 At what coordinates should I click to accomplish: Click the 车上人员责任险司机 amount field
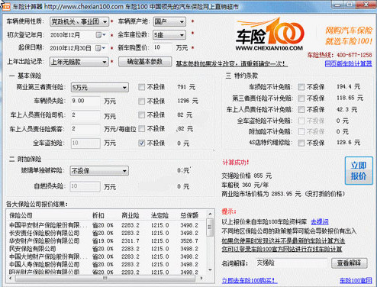(x=85, y=115)
